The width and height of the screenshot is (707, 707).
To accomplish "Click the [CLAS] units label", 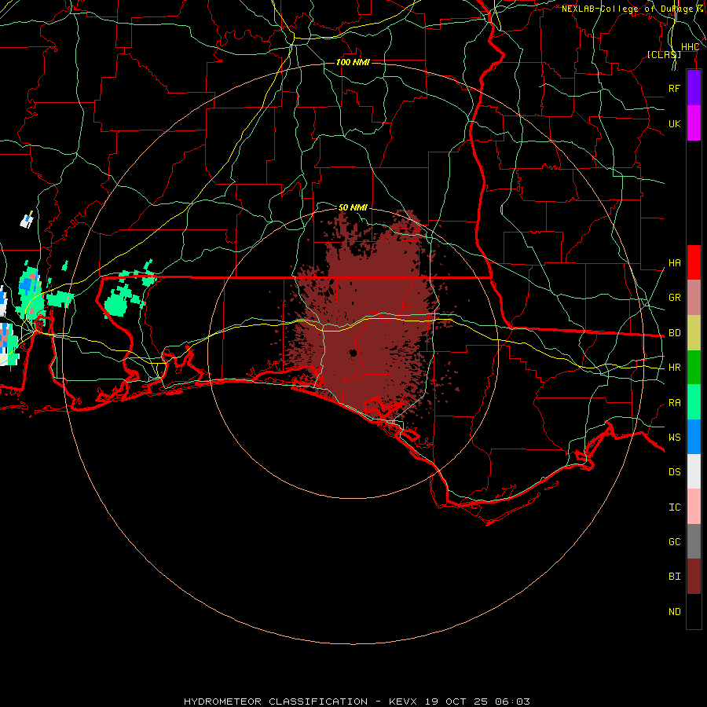I will click(664, 55).
